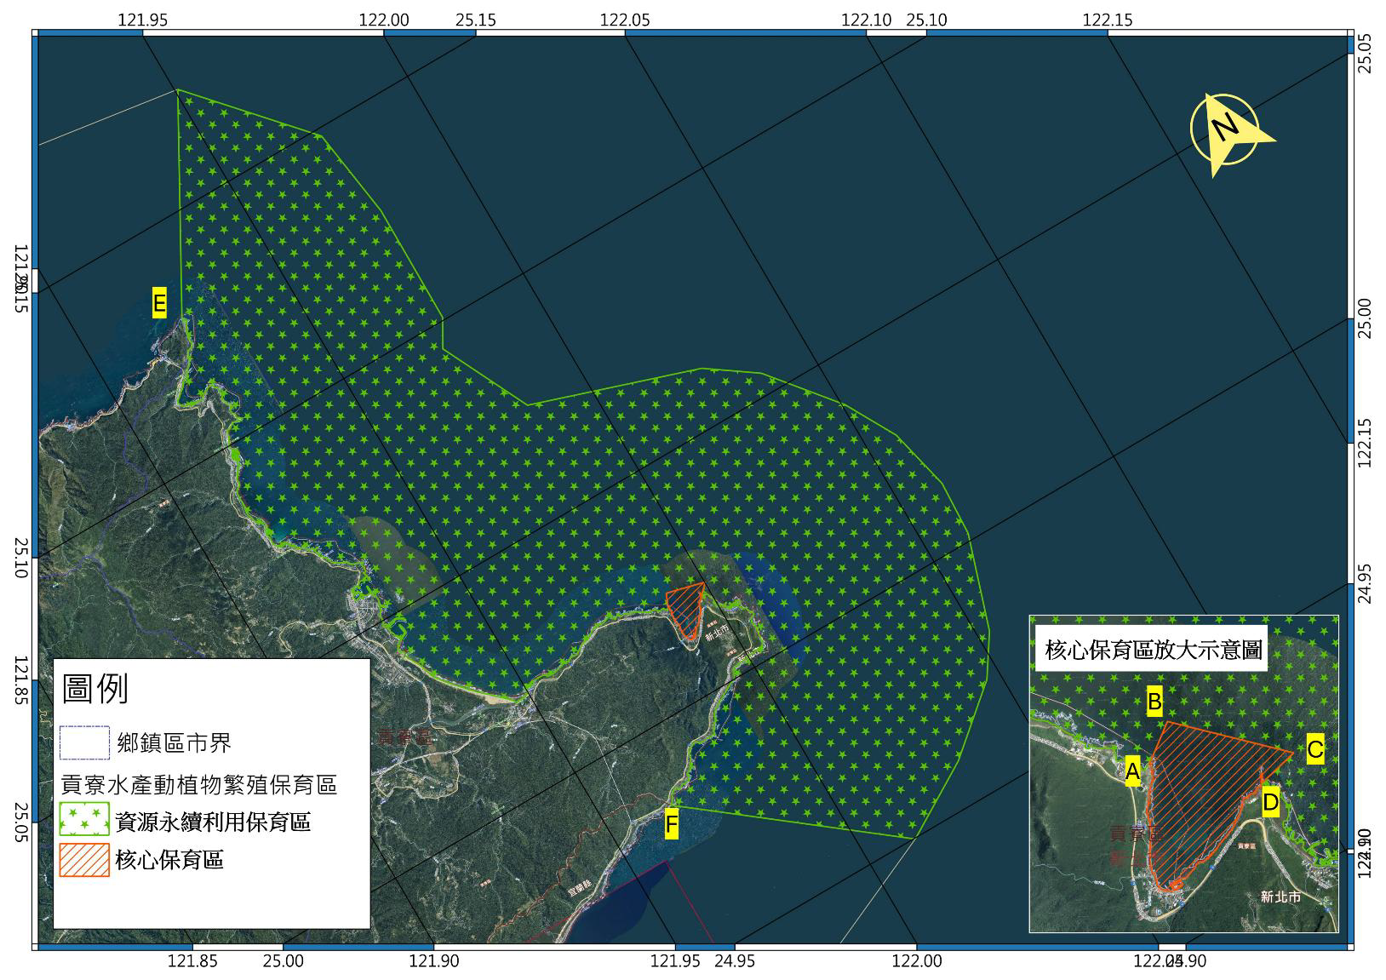Screen dimensions: 1386x980
Task: Click the 新北市 label in the inset map
Action: coord(1281,897)
